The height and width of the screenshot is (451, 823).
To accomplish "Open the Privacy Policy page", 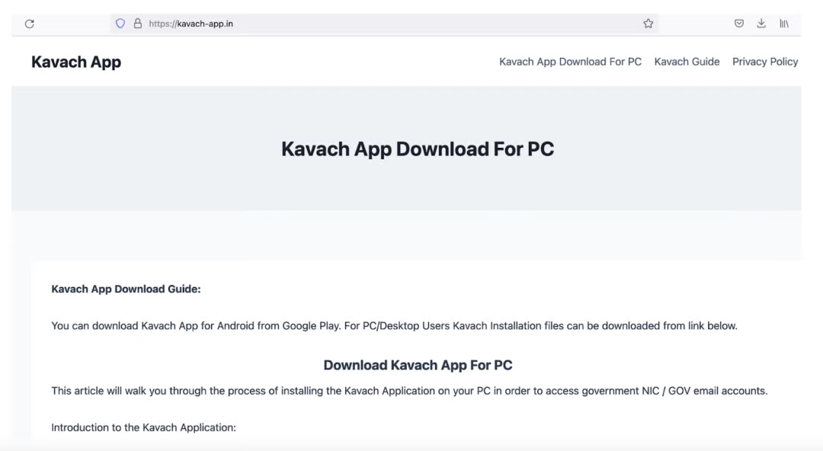I will tap(765, 62).
